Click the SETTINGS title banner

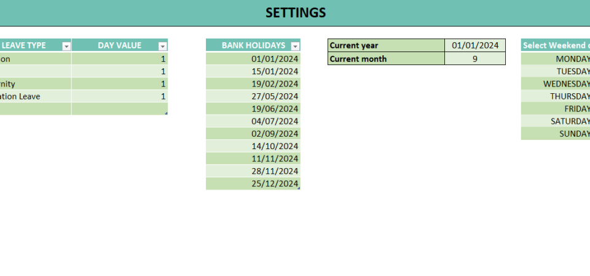coord(296,13)
